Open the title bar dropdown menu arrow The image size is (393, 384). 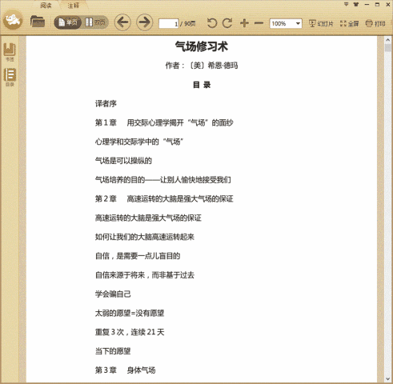point(346,4)
